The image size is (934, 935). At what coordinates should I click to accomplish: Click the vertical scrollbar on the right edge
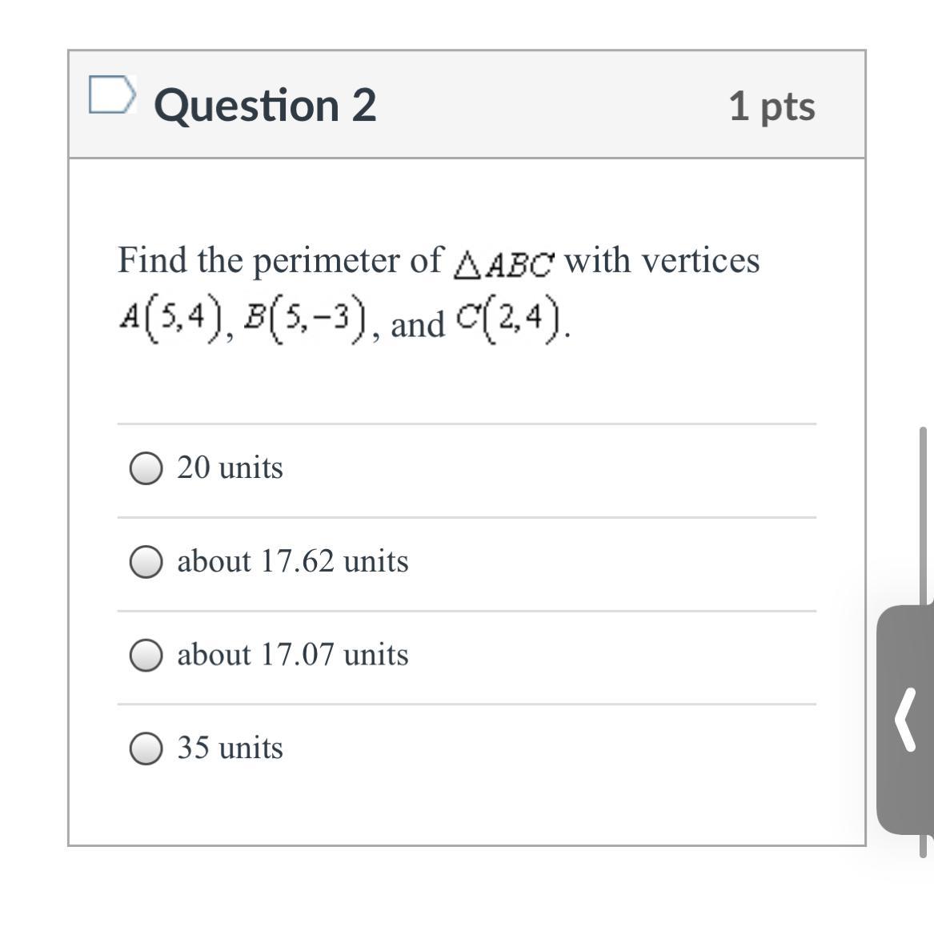point(923,512)
